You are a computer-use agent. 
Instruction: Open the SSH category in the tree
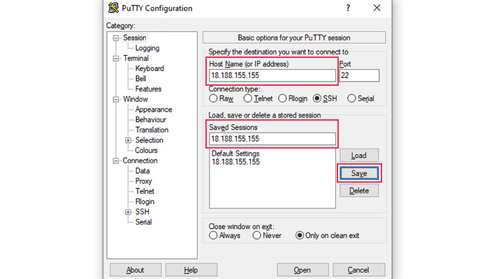click(x=143, y=212)
